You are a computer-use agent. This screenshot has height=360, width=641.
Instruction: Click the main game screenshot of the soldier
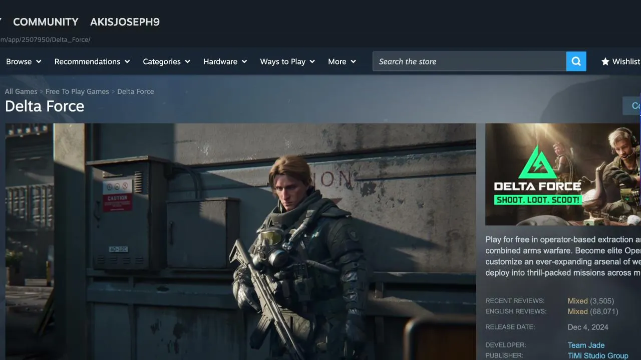(241, 241)
